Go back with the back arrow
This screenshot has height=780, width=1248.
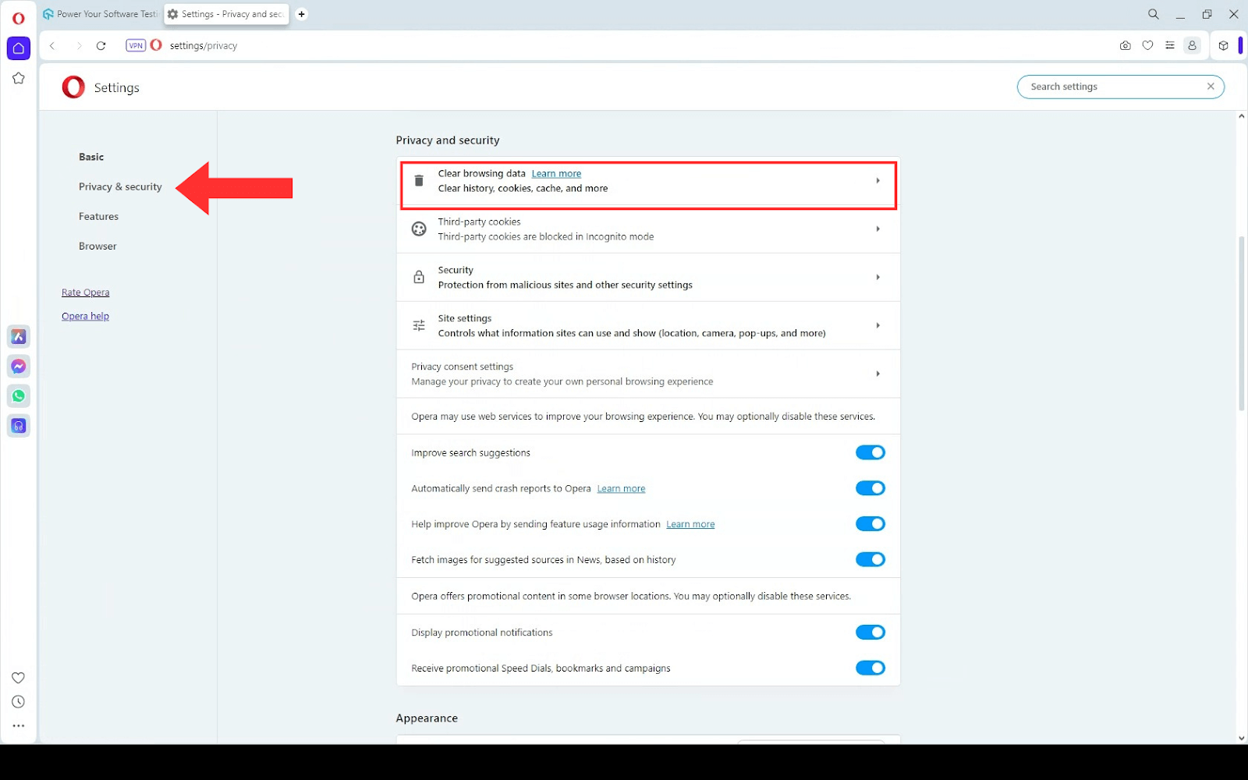[52, 46]
